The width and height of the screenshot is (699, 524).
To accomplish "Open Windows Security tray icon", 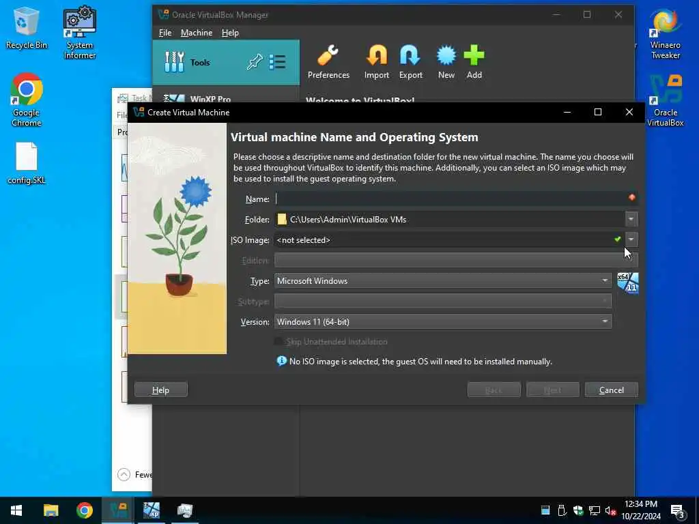I will point(578,510).
